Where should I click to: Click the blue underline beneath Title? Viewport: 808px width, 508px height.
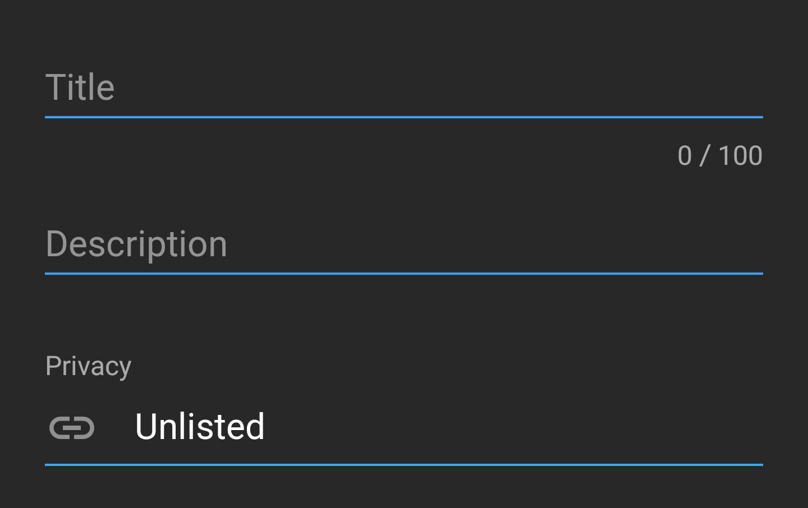click(404, 117)
